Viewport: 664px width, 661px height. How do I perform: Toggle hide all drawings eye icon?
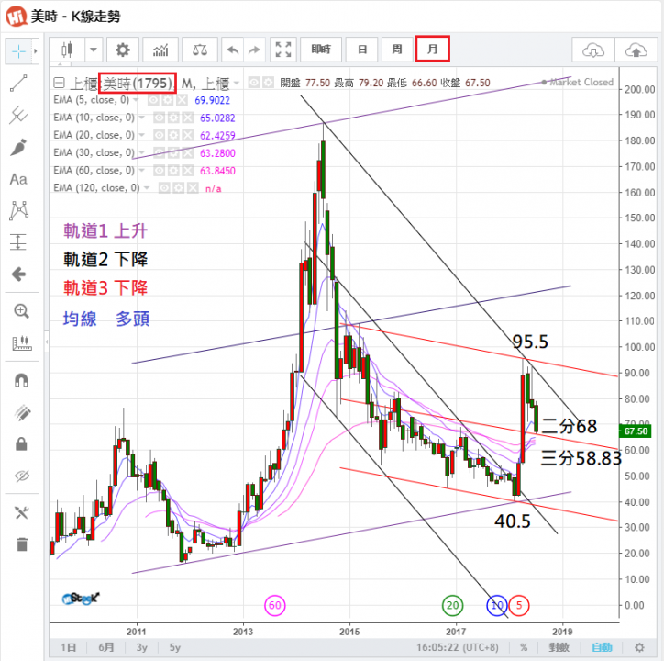[x=21, y=476]
